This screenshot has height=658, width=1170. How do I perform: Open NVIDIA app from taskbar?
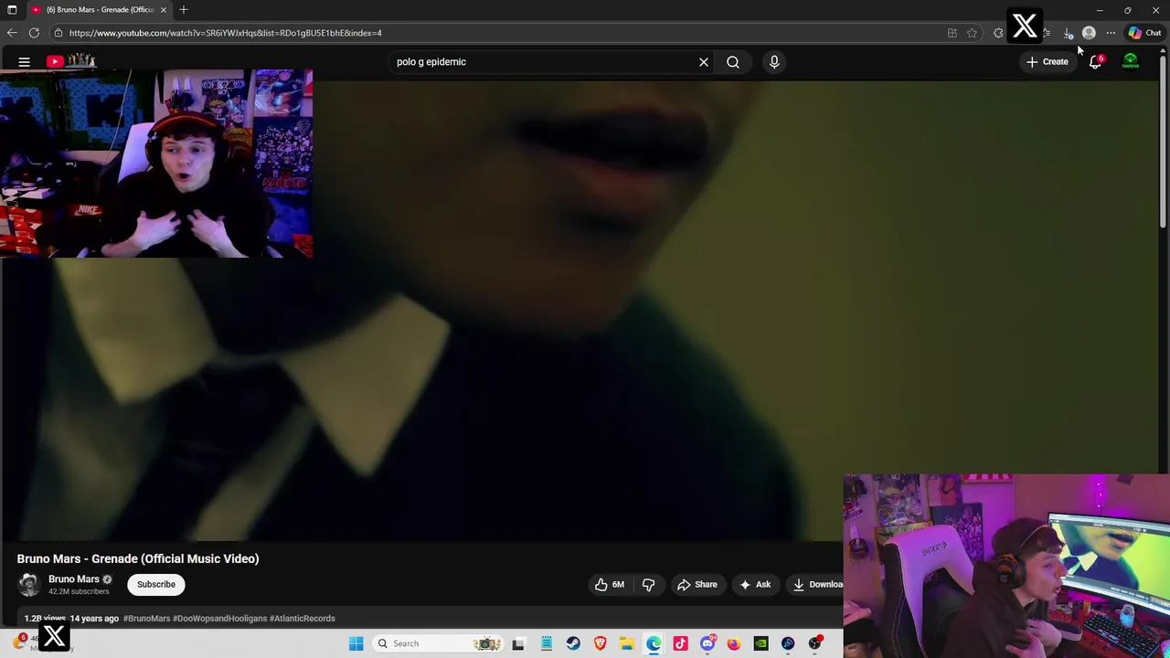(x=760, y=643)
